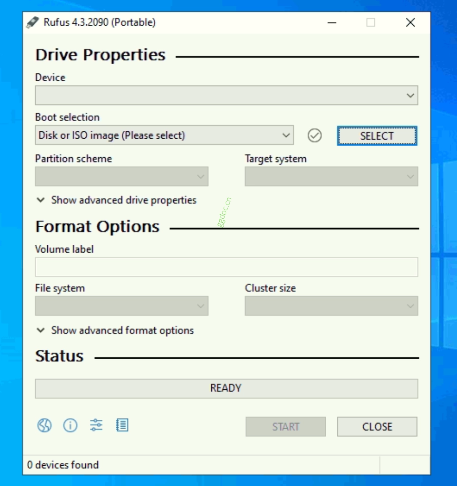Open the File system dropdown

[x=122, y=306]
